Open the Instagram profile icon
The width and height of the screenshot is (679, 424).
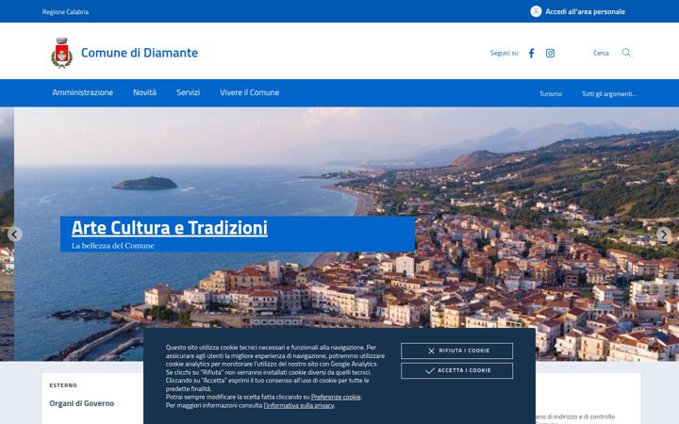pyautogui.click(x=550, y=53)
